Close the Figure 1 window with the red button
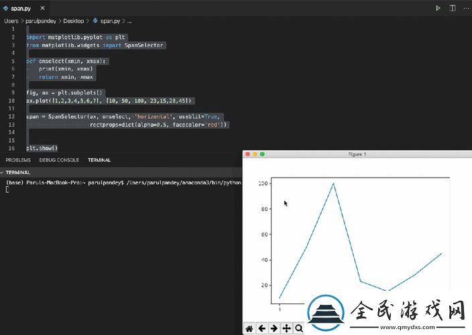The width and height of the screenshot is (472, 335). (x=248, y=154)
